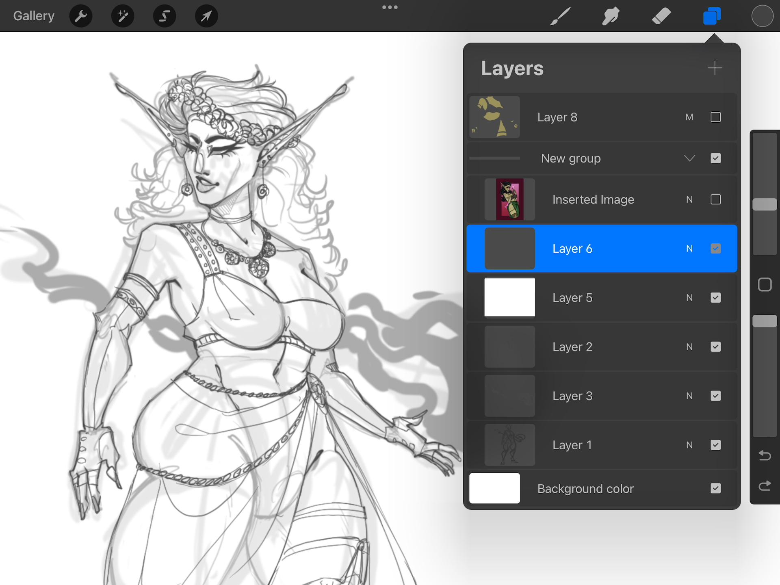
Task: Tap the Layer 1 sketch thumbnail
Action: click(509, 445)
